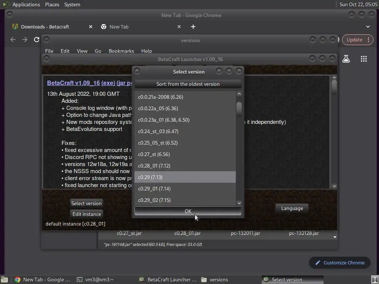Close the New Tab tab
The width and height of the screenshot is (379, 284).
179,27
